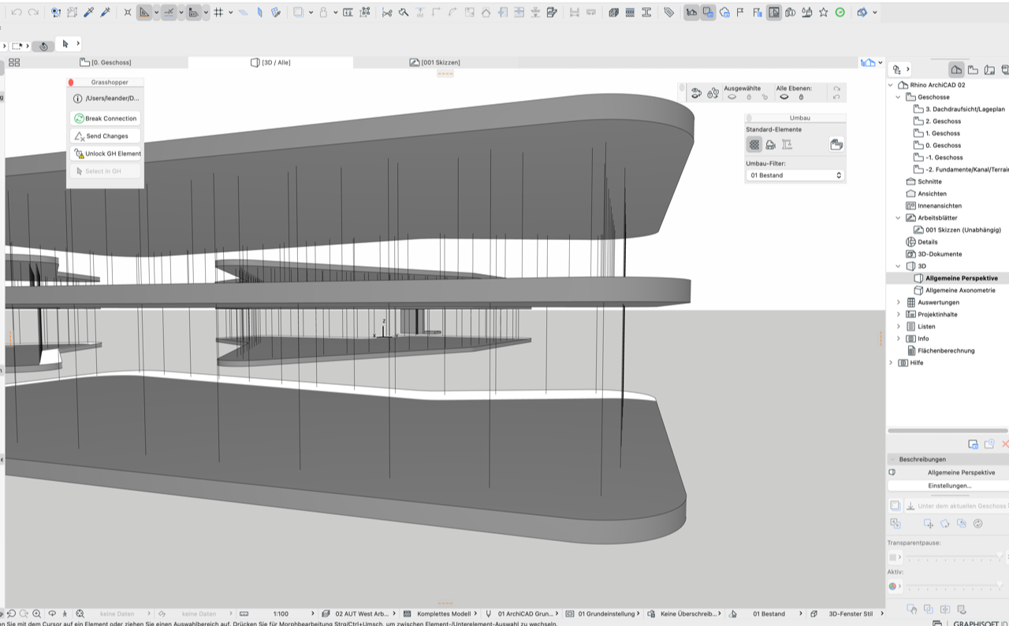The image size is (1009, 626).
Task: Click the hand icon in Umbau panel
Action: pos(836,144)
